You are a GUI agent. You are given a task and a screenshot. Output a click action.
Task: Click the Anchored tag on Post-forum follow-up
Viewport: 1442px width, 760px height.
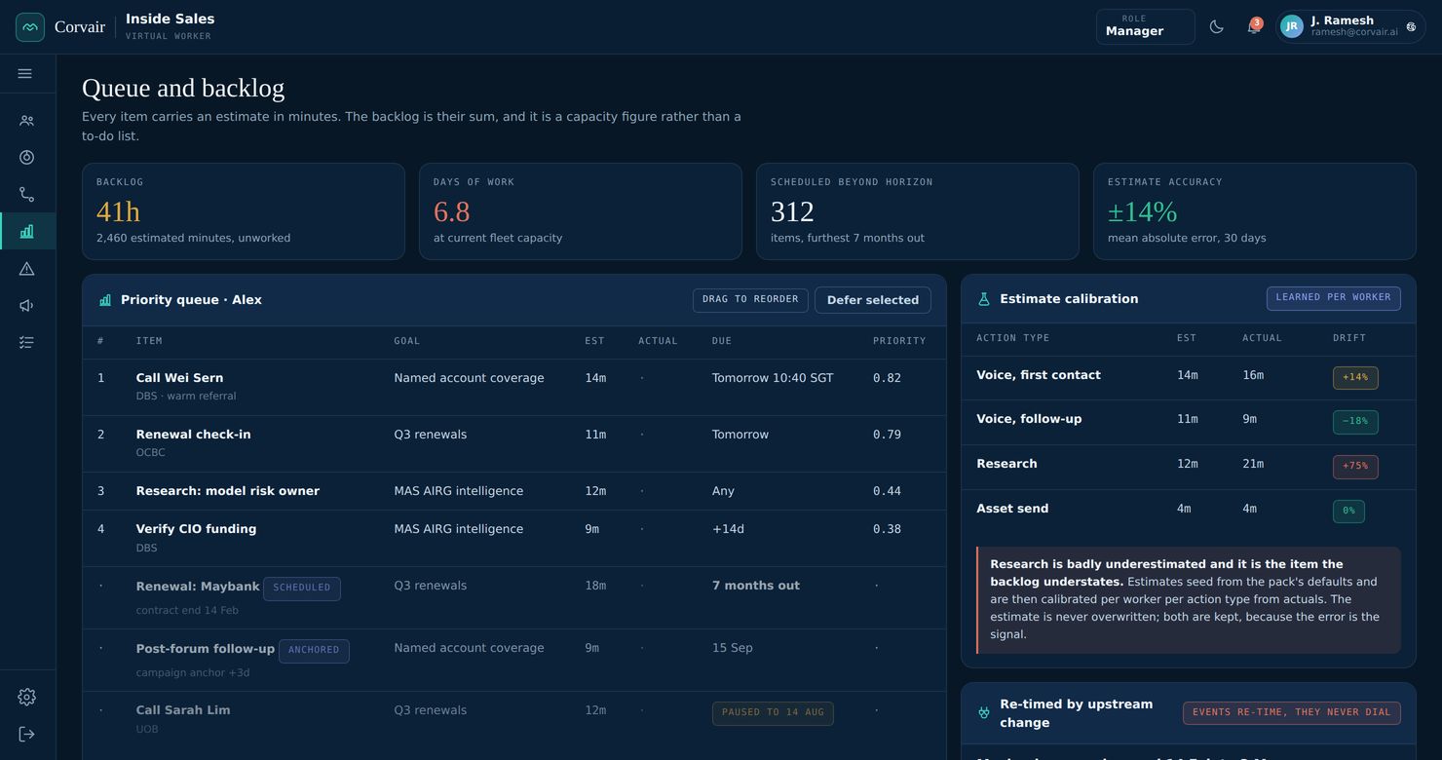coord(314,651)
